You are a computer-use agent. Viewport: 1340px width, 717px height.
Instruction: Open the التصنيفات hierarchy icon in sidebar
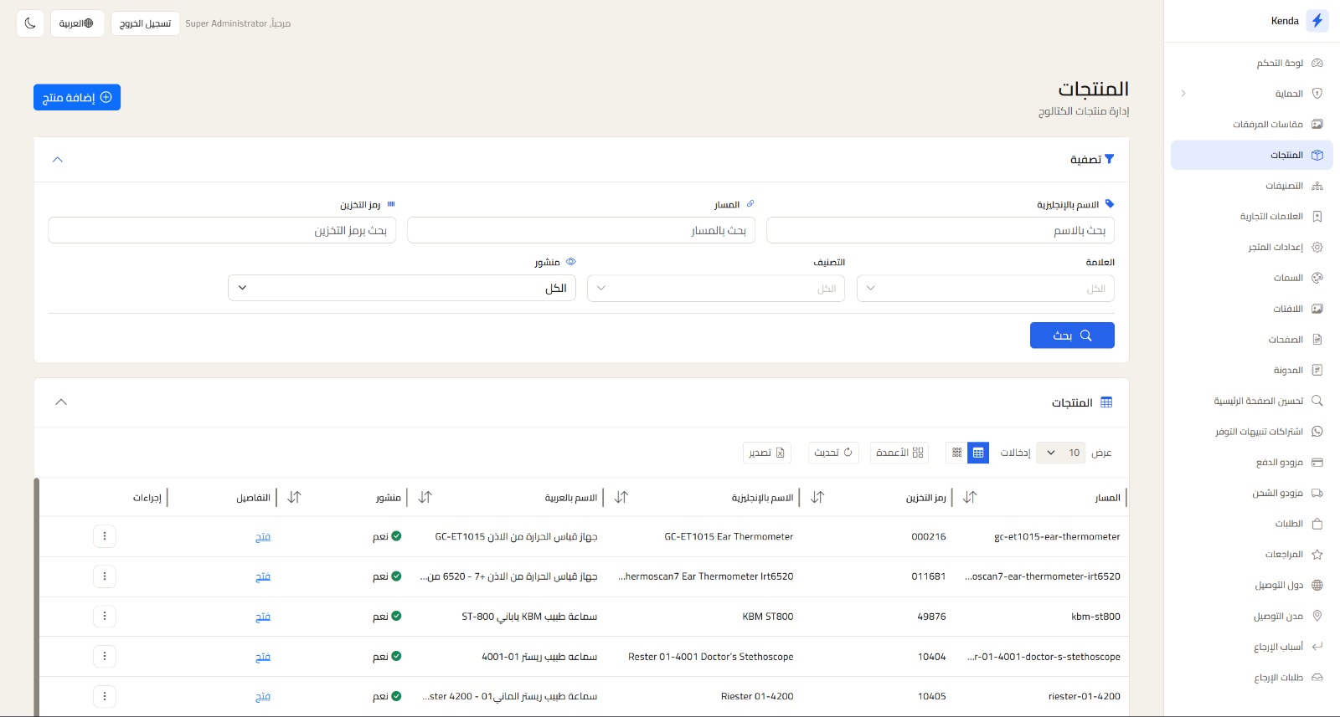click(x=1317, y=186)
